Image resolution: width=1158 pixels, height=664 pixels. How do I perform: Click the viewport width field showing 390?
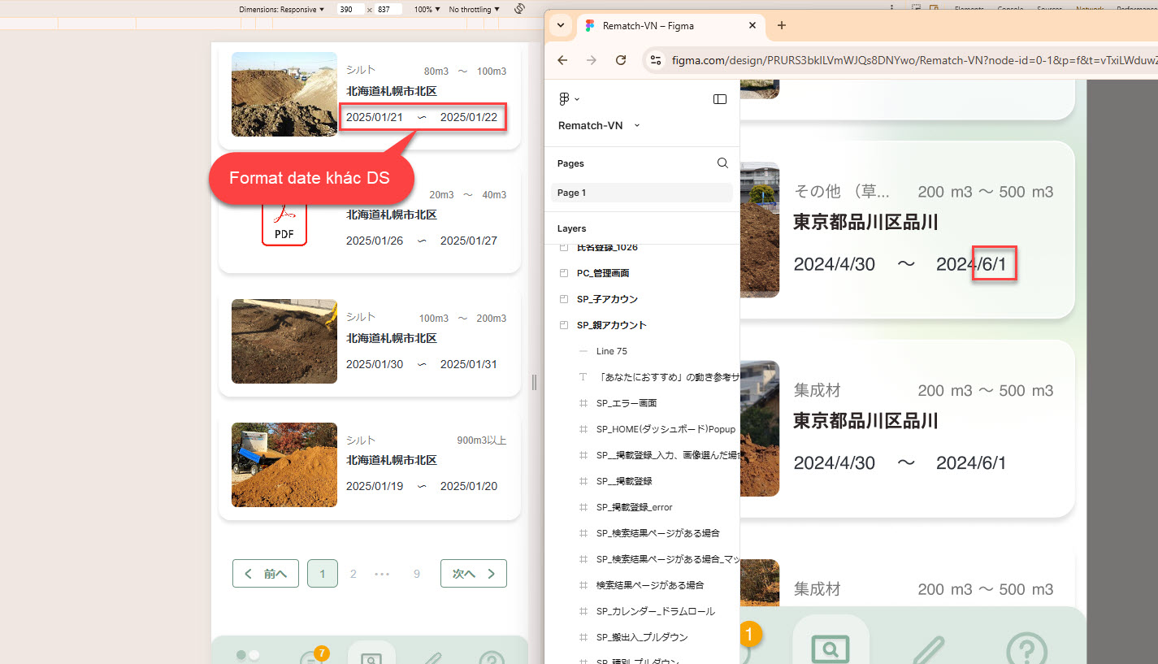(351, 10)
